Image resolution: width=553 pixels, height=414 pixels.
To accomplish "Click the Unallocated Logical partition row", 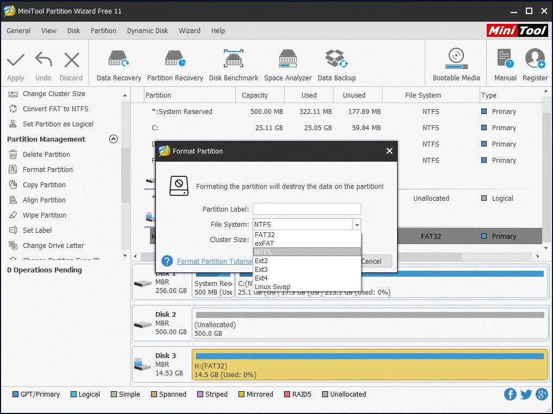I will click(469, 199).
